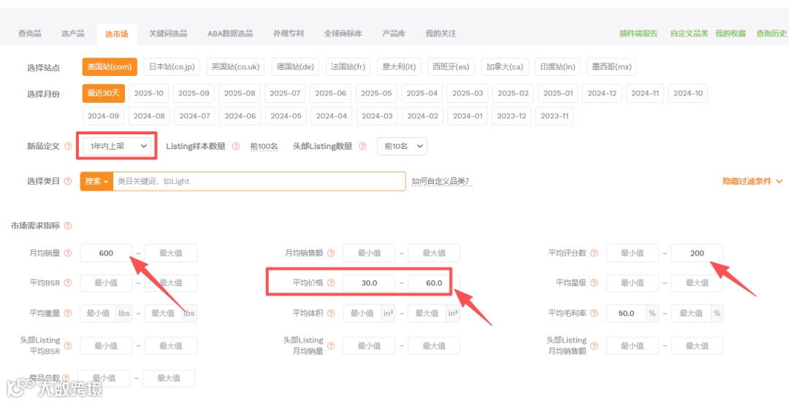
Task: Select the 加拿大(ca) site
Action: pos(504,66)
